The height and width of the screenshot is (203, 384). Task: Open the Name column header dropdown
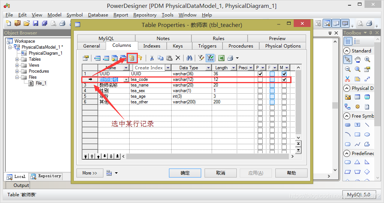126,67
